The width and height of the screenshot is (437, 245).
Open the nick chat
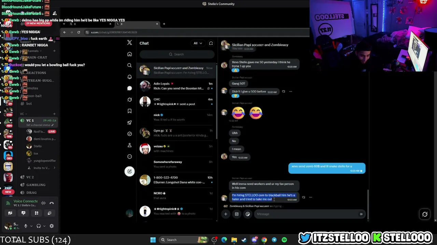(176, 117)
